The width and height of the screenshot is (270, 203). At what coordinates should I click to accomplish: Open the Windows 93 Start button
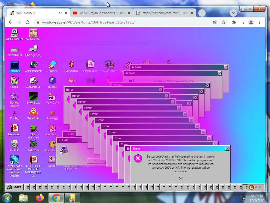[x=15, y=187]
